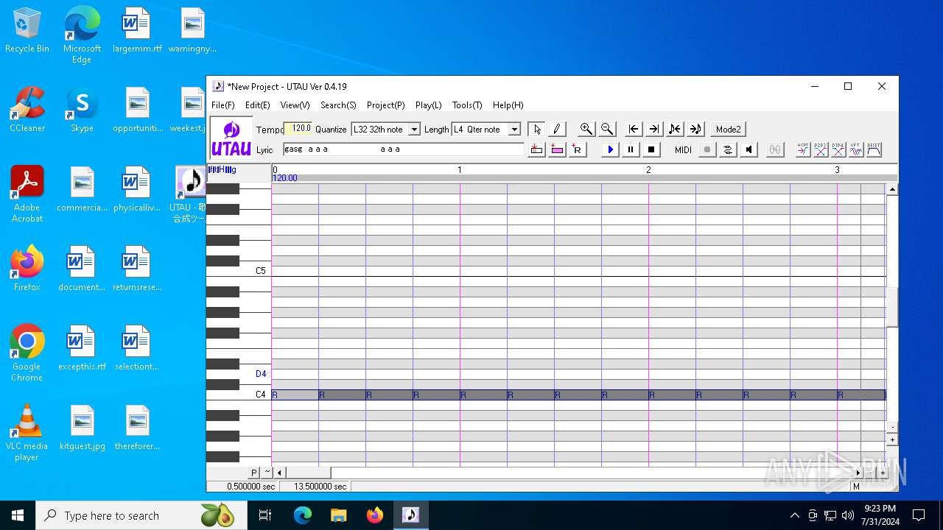
Task: Click measure 2 marker on the ruler
Action: (648, 170)
